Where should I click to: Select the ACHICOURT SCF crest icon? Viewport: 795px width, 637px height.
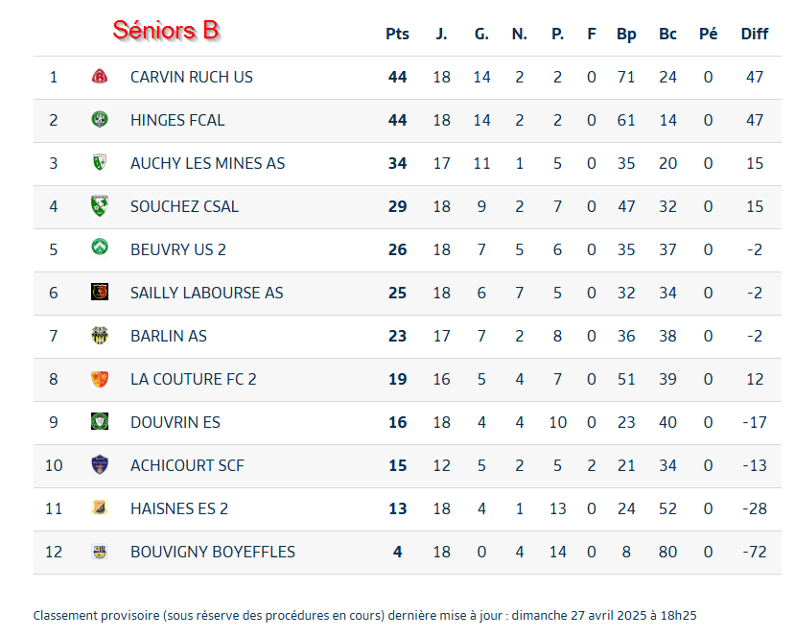(100, 464)
